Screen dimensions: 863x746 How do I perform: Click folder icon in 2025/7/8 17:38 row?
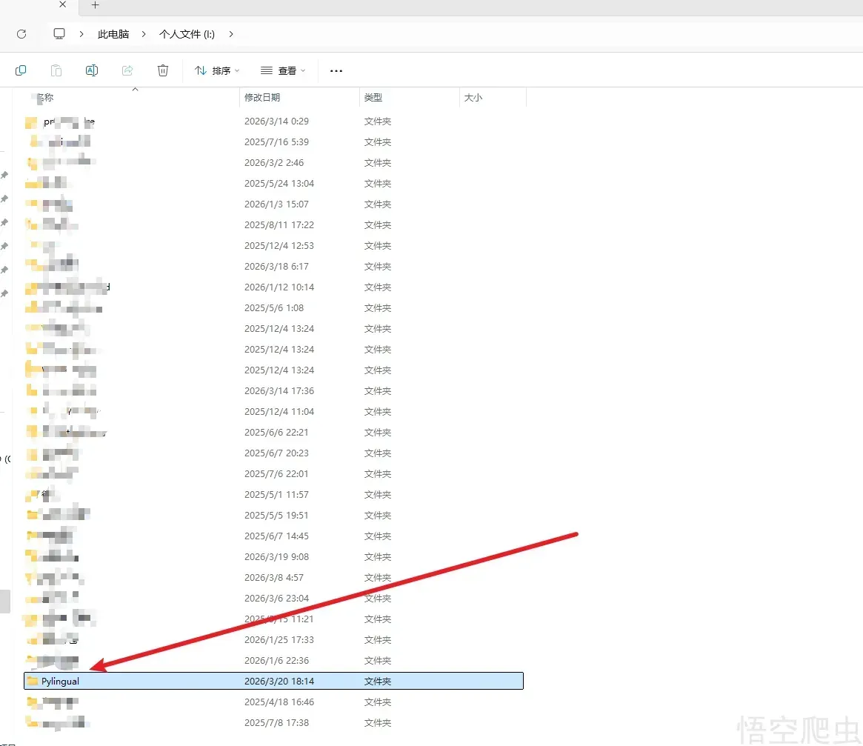tap(32, 722)
